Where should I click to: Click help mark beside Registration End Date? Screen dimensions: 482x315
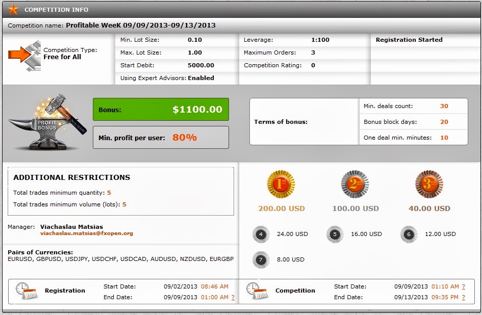[233, 298]
